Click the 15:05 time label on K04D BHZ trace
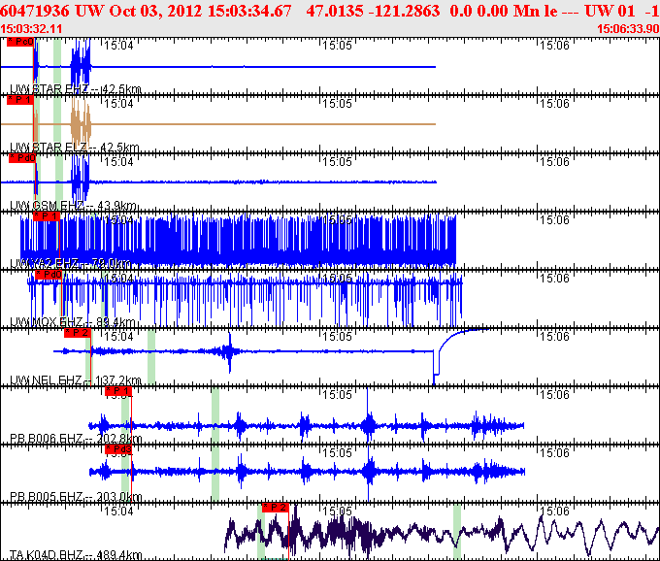 [337, 511]
